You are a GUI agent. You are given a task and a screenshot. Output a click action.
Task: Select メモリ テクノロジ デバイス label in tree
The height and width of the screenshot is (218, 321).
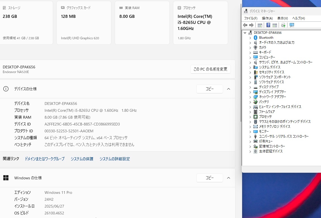tap(275, 127)
